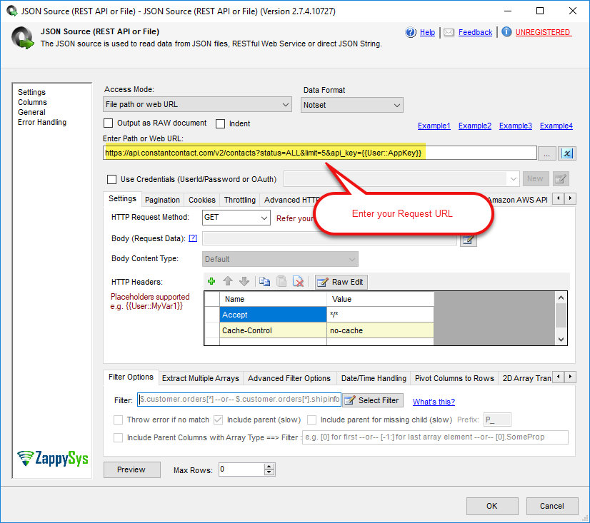Toggle Include parent (slow) checkbox
Image resolution: width=590 pixels, height=523 pixels.
pyautogui.click(x=219, y=420)
